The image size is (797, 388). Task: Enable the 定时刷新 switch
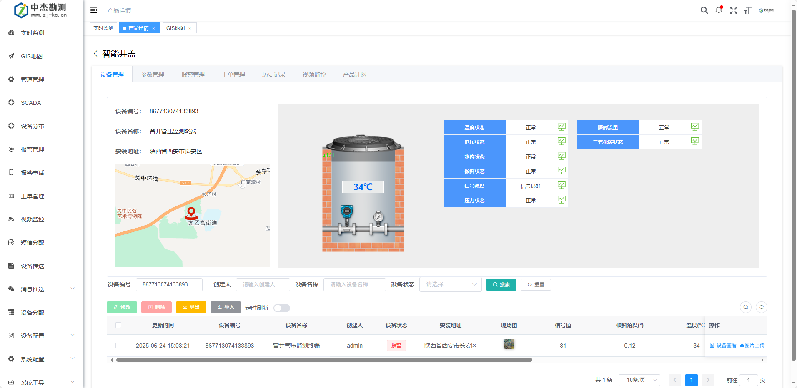tap(281, 308)
